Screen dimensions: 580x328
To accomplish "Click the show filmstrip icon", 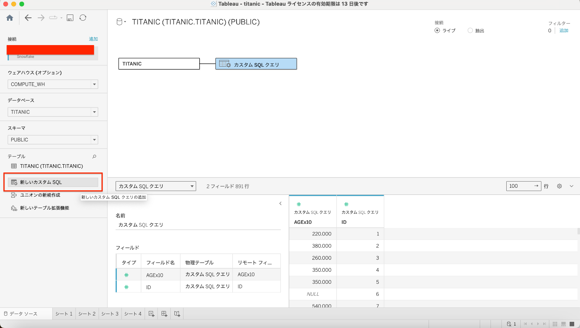I will pyautogui.click(x=564, y=324).
